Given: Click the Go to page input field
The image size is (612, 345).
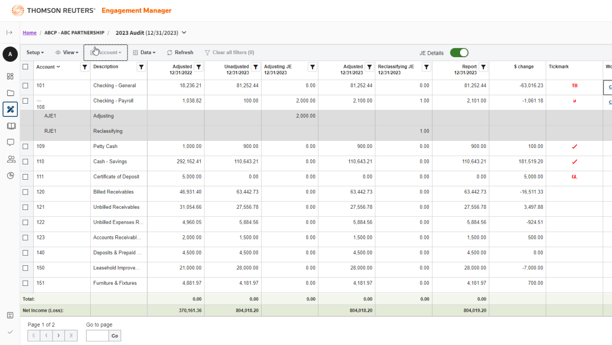Looking at the screenshot, I should pos(97,336).
